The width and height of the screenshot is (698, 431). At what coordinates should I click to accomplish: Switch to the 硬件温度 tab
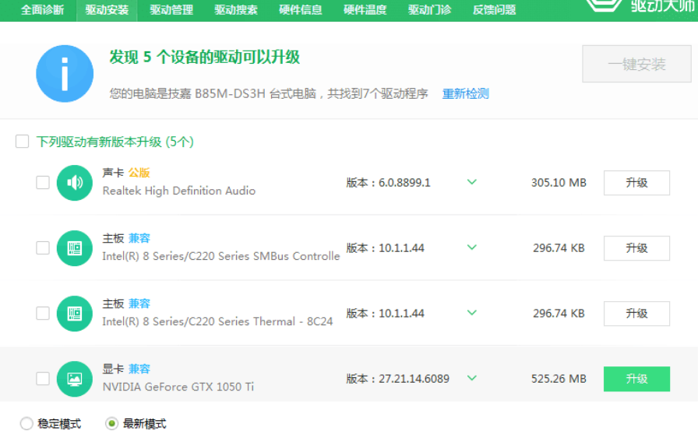[x=365, y=10]
